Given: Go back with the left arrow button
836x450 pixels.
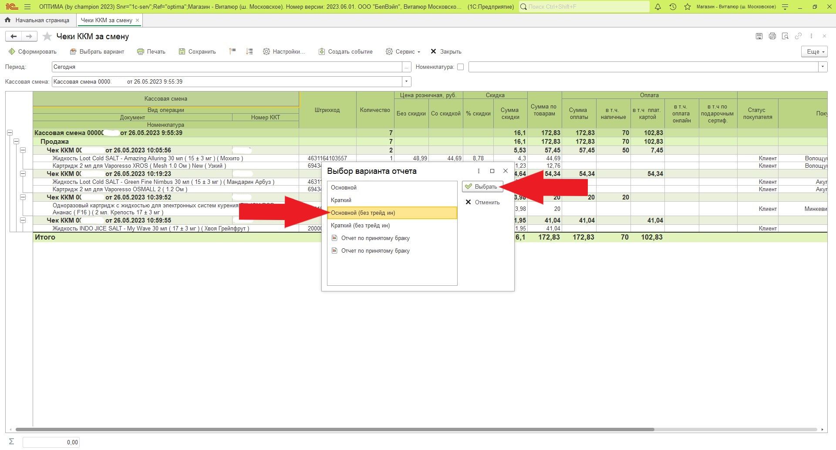Looking at the screenshot, I should [13, 37].
